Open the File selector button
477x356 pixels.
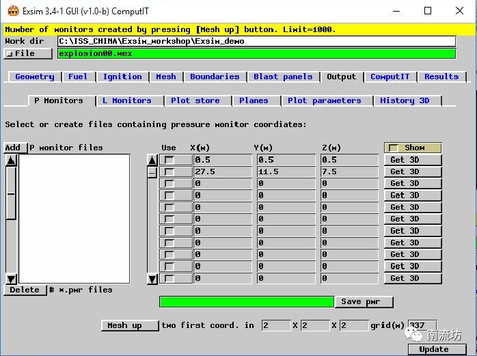click(x=28, y=53)
